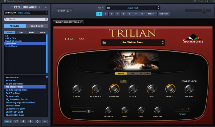Viewport: 215px width, 127px height.
Task: Clear the search field with the X icon
Action: (x=46, y=19)
